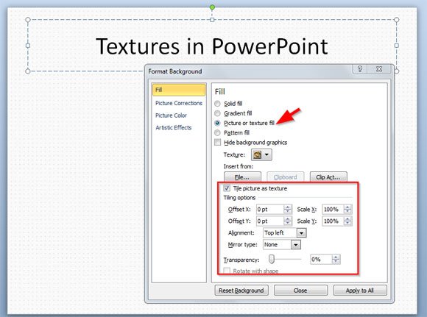Click the Scale Y value field
The height and width of the screenshot is (317, 427).
(x=333, y=221)
